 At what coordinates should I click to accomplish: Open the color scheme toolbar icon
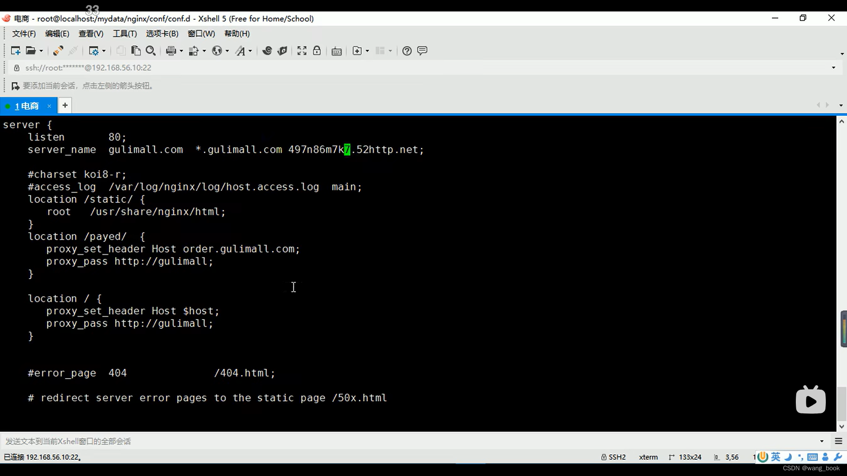pyautogui.click(x=194, y=51)
